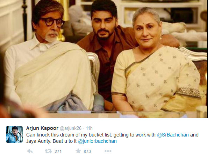The height and width of the screenshot is (154, 208).
Task: Favorite the tweet with the star icon
Action: pyautogui.click(x=78, y=151)
